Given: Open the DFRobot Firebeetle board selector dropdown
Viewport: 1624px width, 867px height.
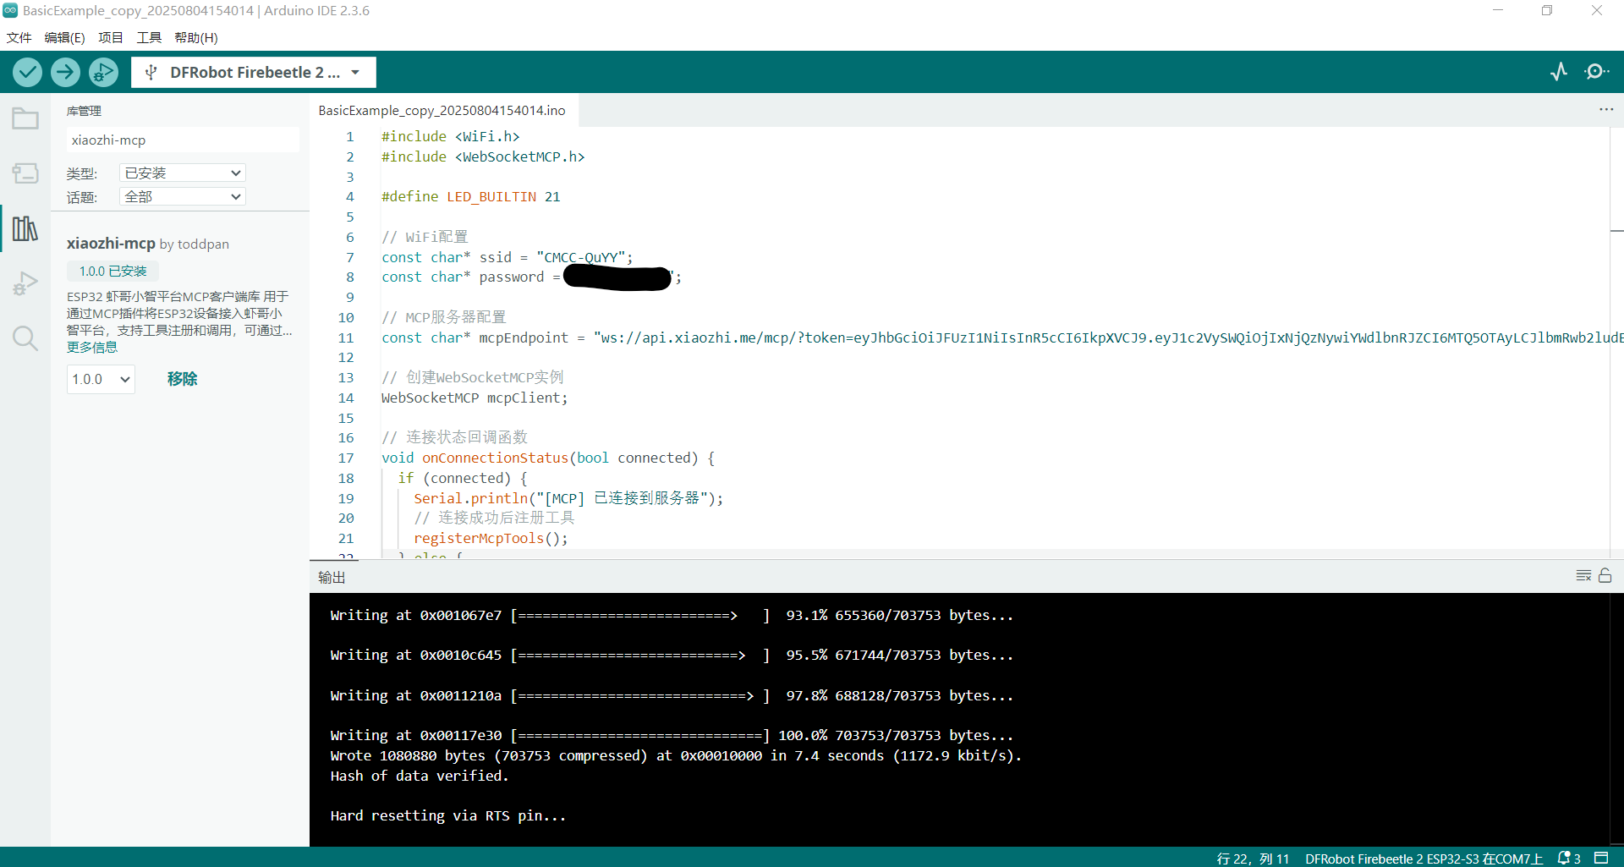Looking at the screenshot, I should tap(254, 73).
